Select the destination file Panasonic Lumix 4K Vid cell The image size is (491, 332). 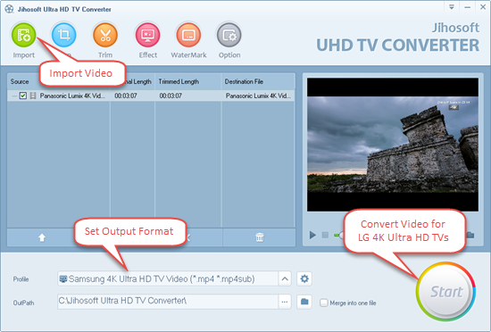point(258,95)
